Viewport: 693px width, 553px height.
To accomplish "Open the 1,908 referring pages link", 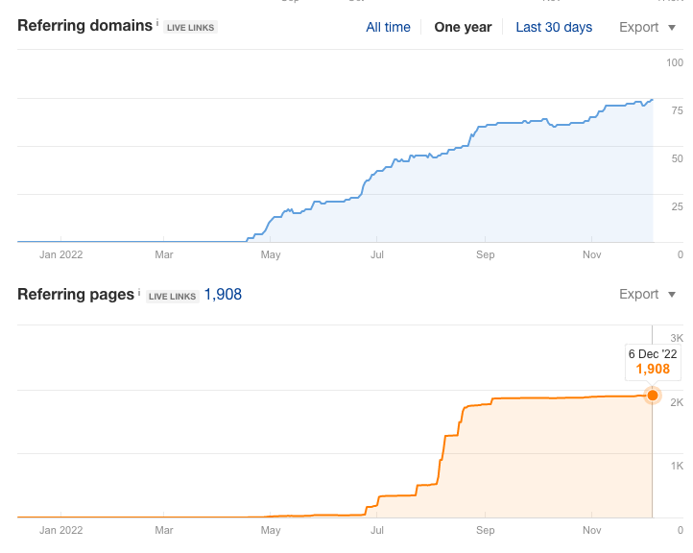I will pos(223,295).
